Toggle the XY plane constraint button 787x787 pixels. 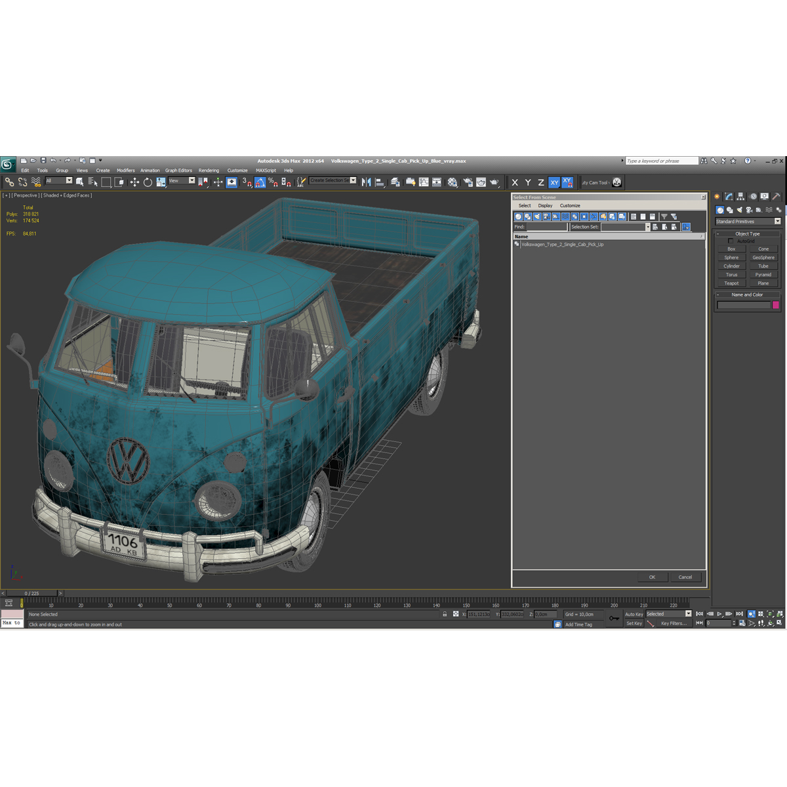[554, 182]
